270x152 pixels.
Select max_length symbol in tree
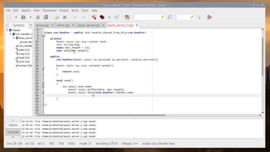pos(27,42)
